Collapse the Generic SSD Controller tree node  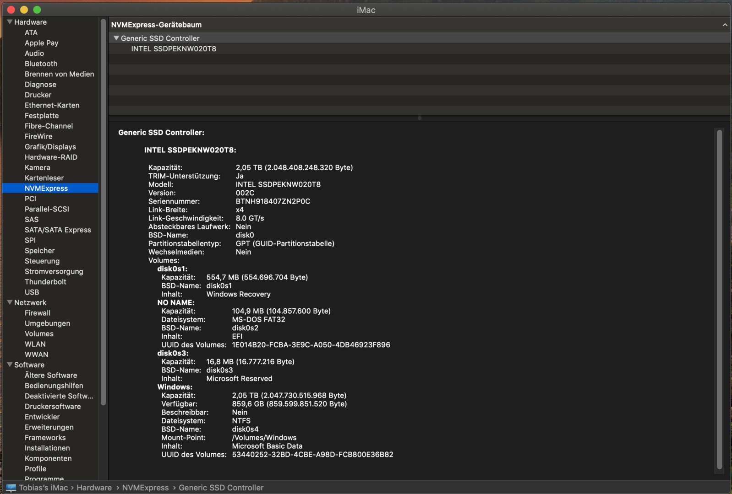pyautogui.click(x=116, y=38)
